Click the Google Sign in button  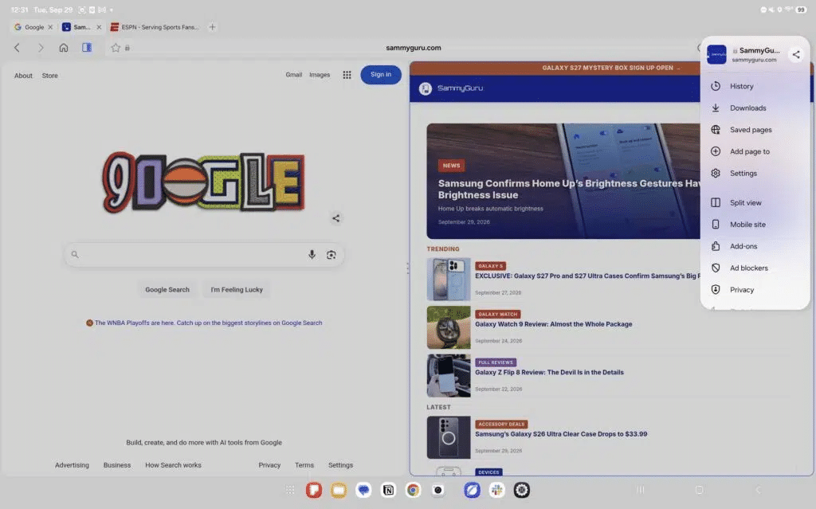(x=381, y=75)
